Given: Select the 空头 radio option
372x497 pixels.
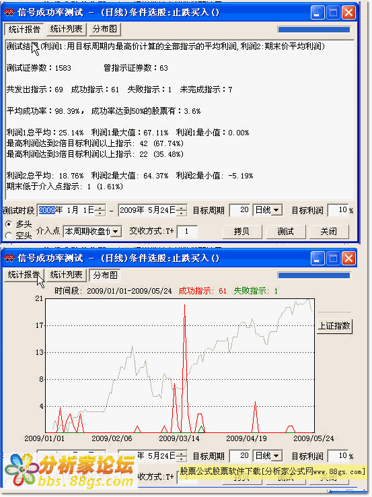Looking at the screenshot, I should click(x=9, y=235).
